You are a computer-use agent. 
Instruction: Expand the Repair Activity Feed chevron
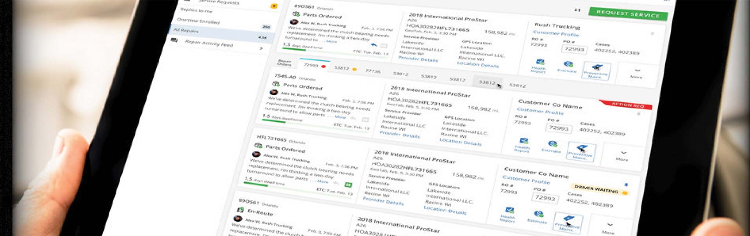pos(261,48)
